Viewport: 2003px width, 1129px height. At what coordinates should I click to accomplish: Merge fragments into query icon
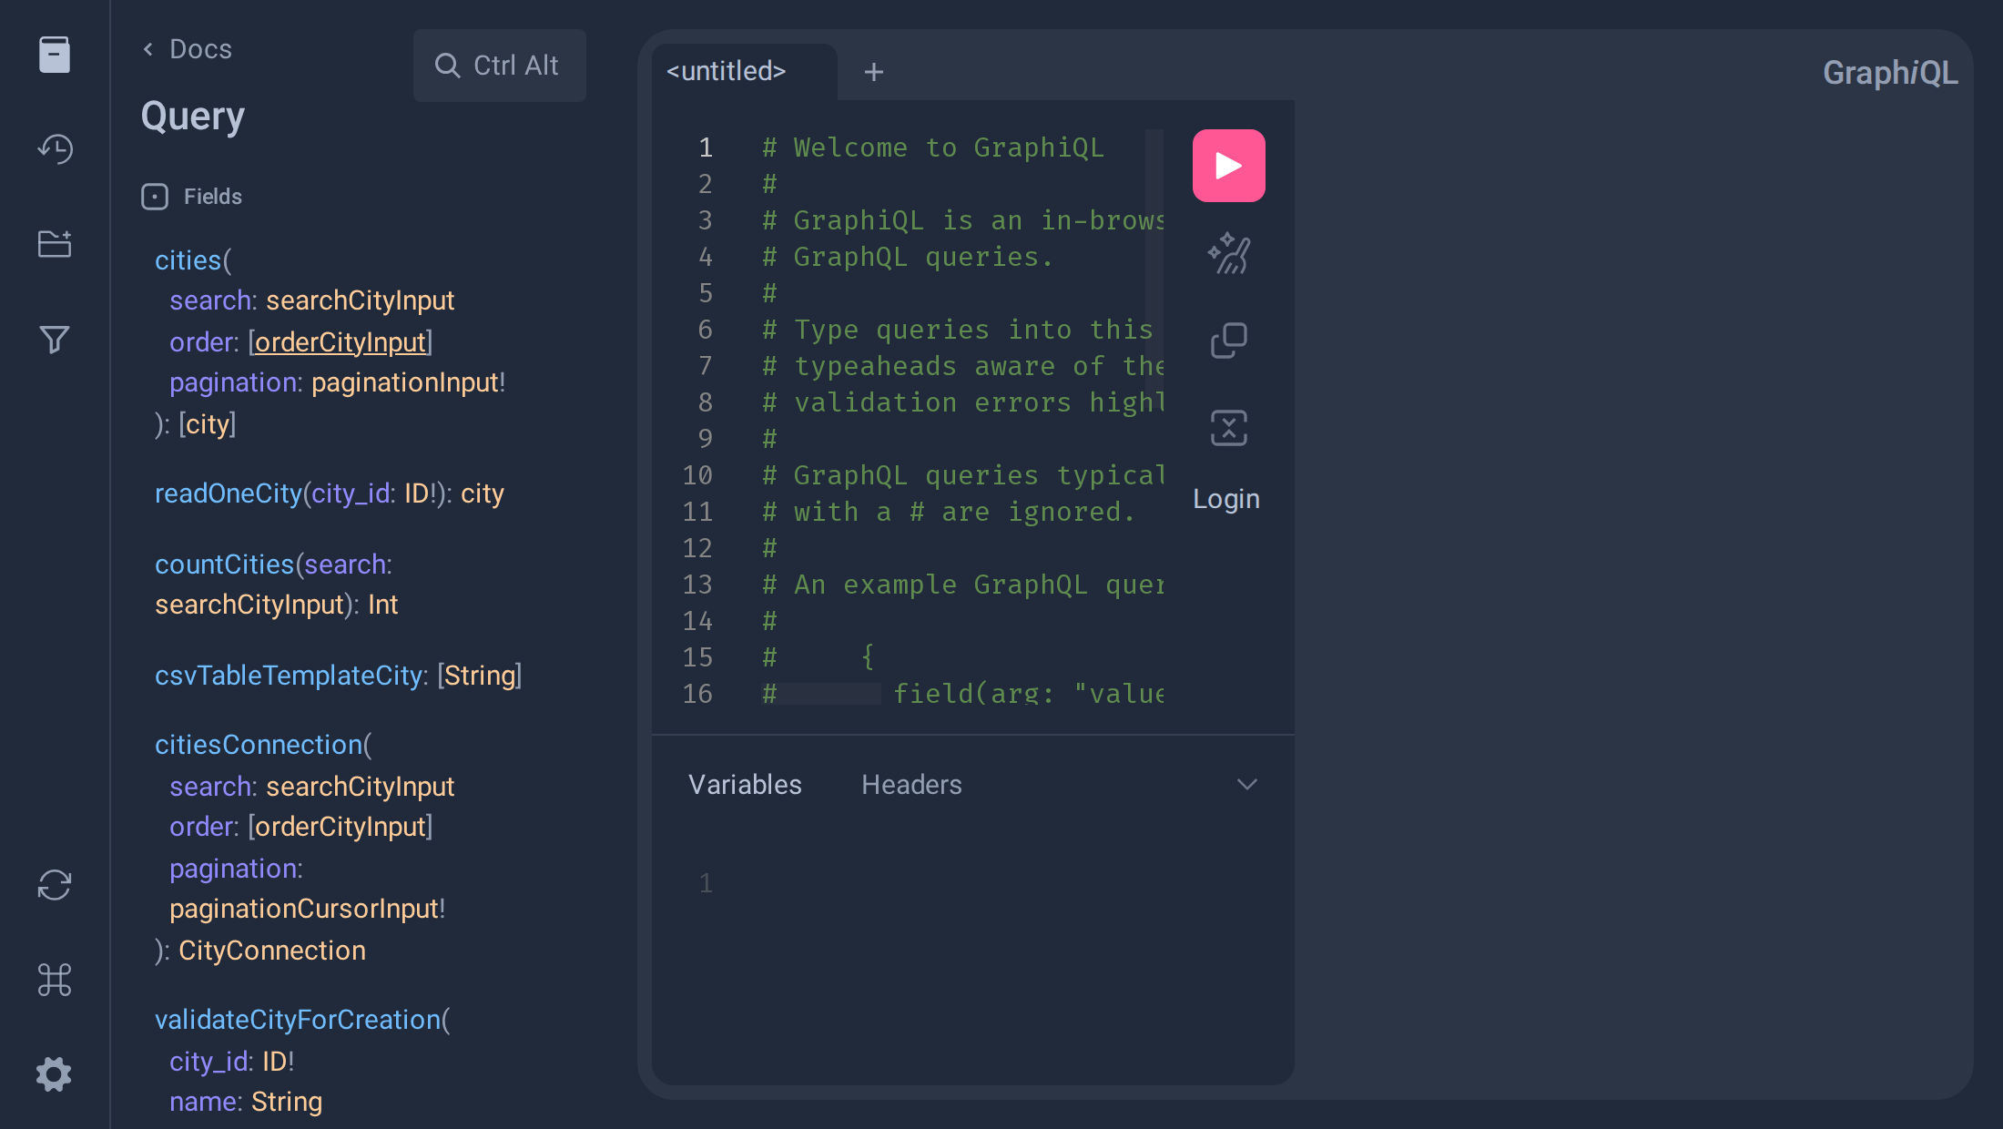1229,428
